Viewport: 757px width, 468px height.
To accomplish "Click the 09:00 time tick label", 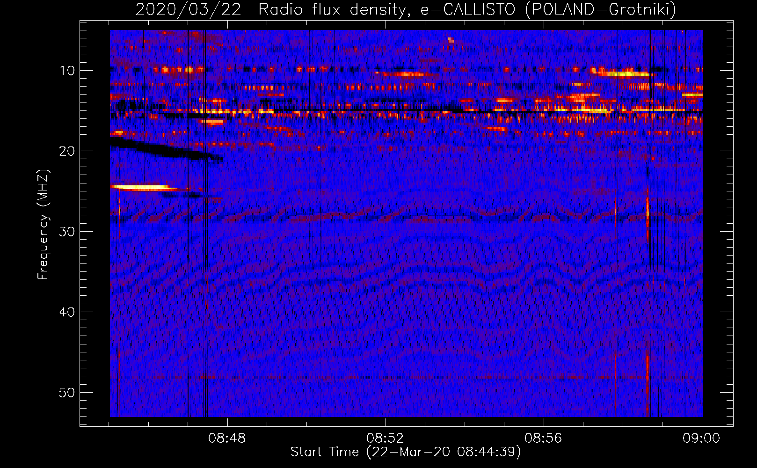I will (x=701, y=439).
